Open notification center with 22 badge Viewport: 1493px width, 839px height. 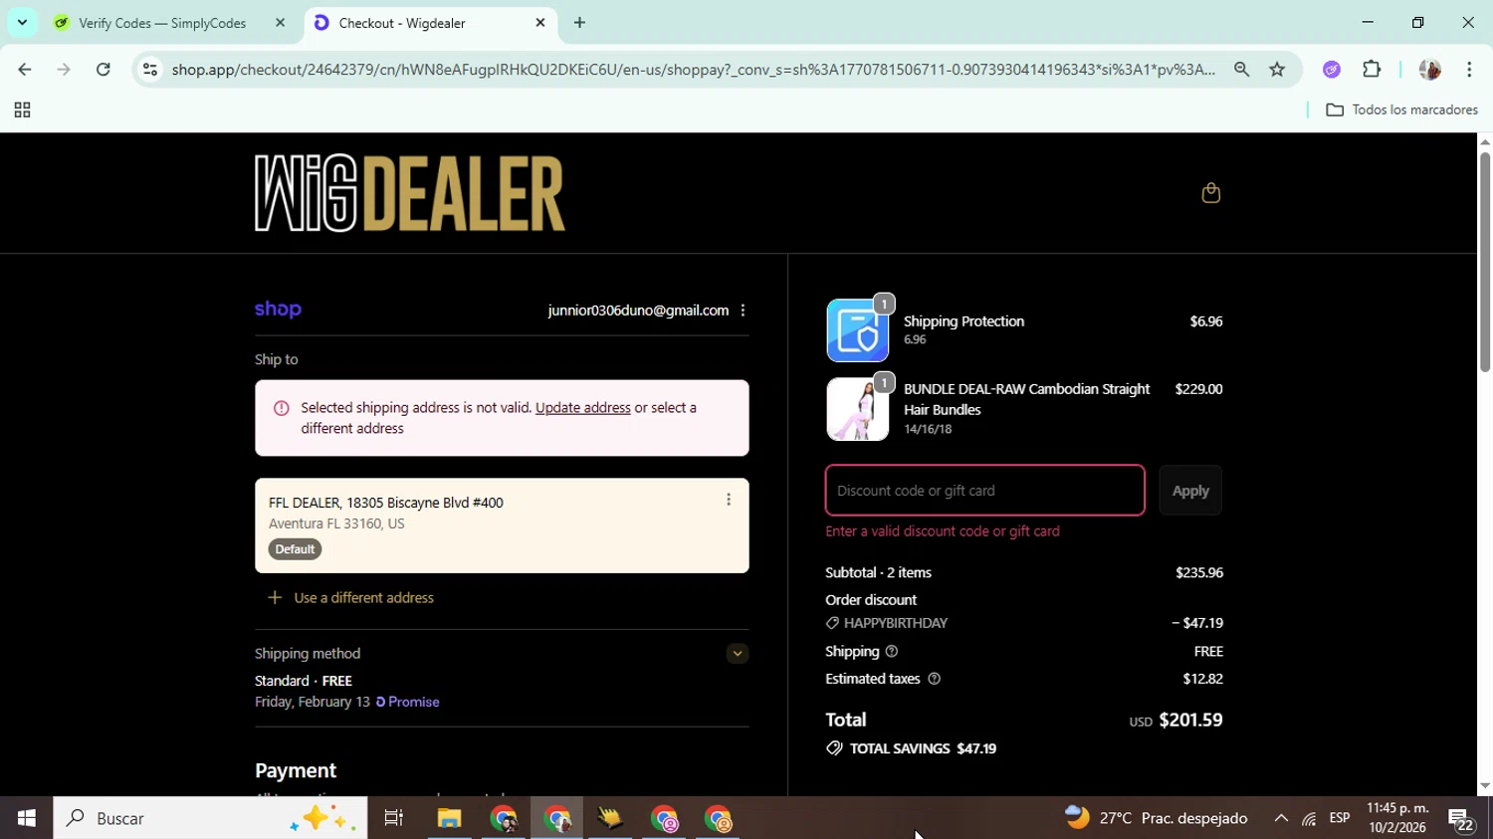[x=1462, y=819]
